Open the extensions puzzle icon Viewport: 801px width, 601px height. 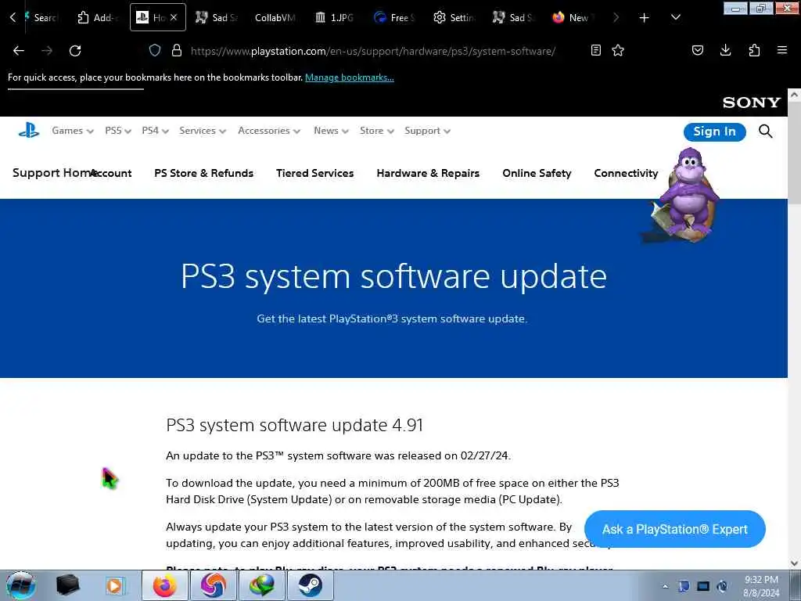point(754,50)
